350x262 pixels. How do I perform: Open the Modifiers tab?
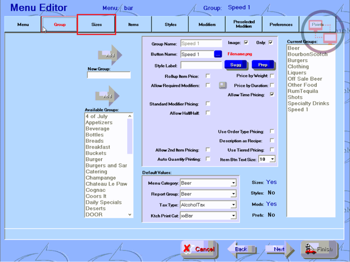(x=207, y=25)
